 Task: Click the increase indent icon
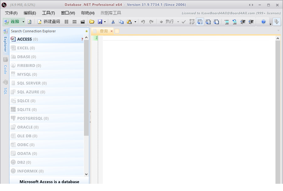[251, 22]
